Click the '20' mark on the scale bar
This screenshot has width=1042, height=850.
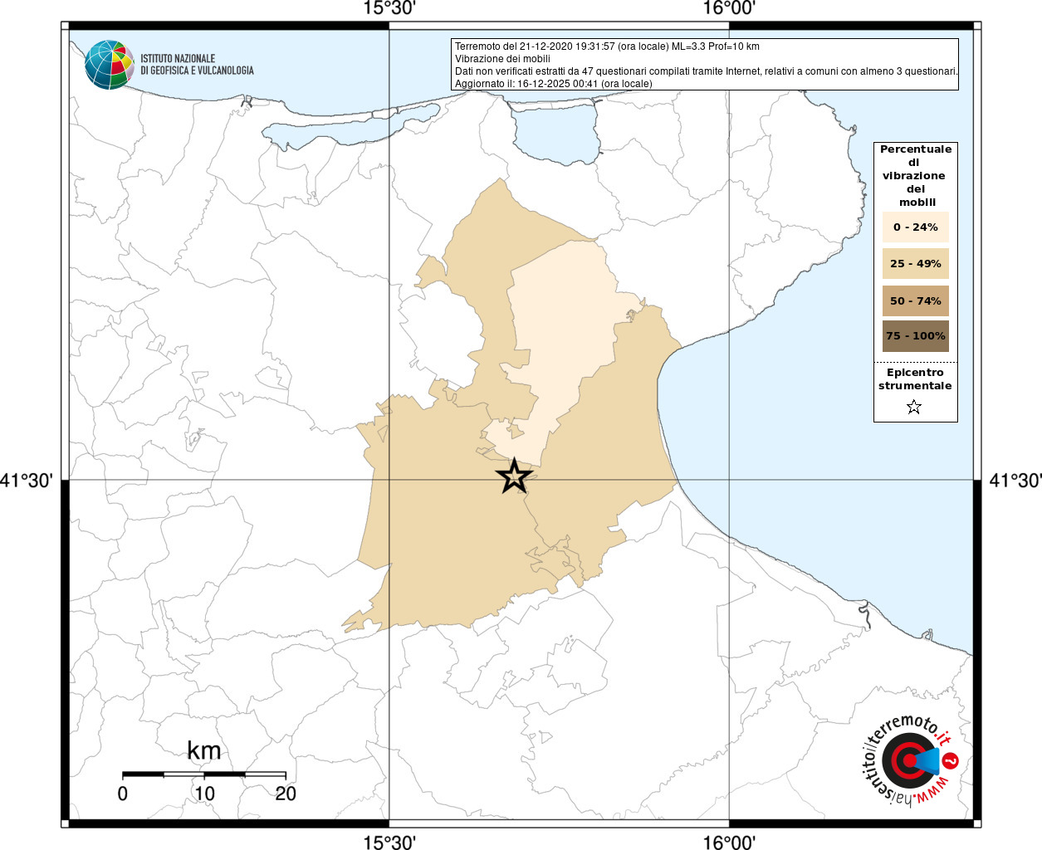coord(286,794)
